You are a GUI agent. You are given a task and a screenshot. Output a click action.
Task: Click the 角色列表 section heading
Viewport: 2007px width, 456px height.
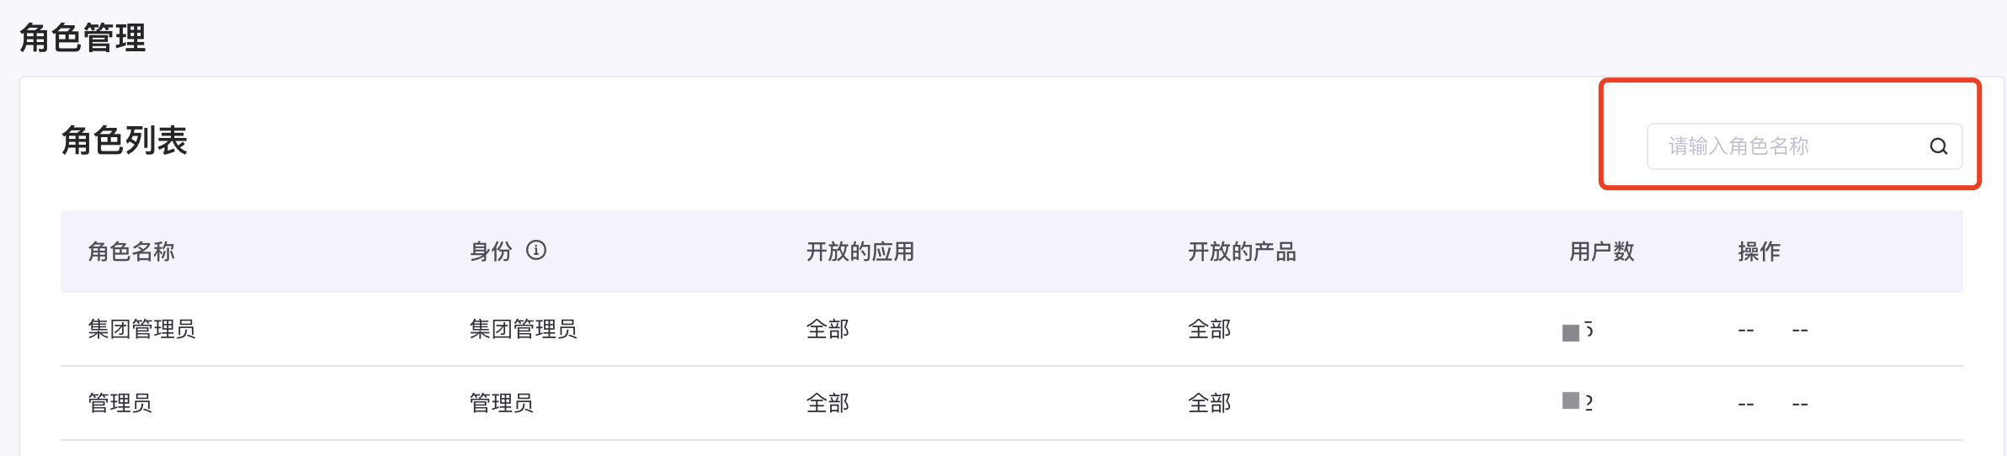click(x=125, y=141)
